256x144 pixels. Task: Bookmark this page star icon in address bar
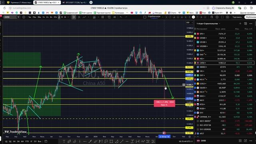tap(208, 8)
